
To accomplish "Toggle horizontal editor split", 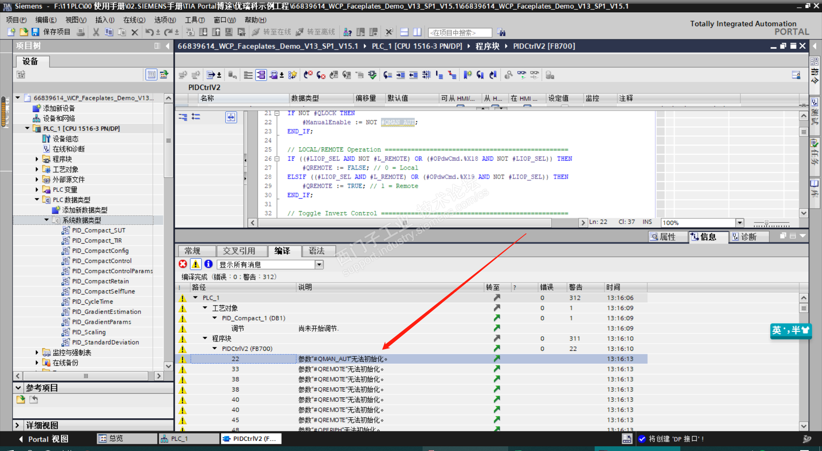I will 405,32.
